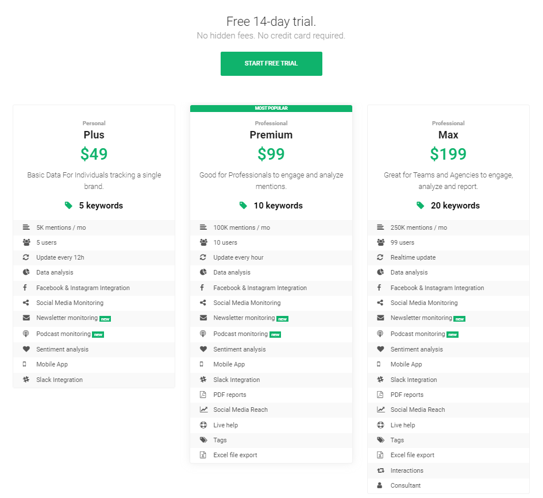The image size is (543, 498).
Task: Click the Excel file icon in the Max plan
Action: point(380,455)
